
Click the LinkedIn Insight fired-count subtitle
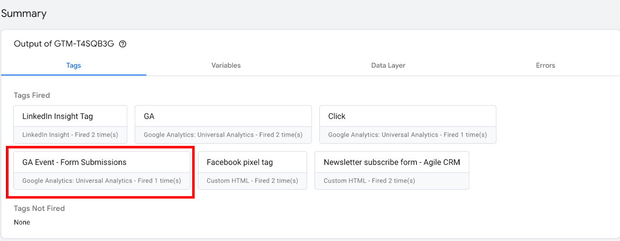point(70,135)
